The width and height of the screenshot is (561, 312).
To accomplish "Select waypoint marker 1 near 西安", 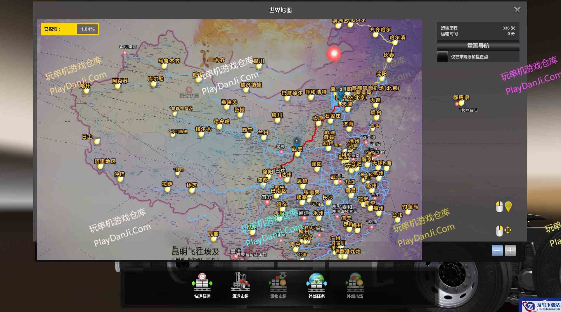I will [x=297, y=142].
